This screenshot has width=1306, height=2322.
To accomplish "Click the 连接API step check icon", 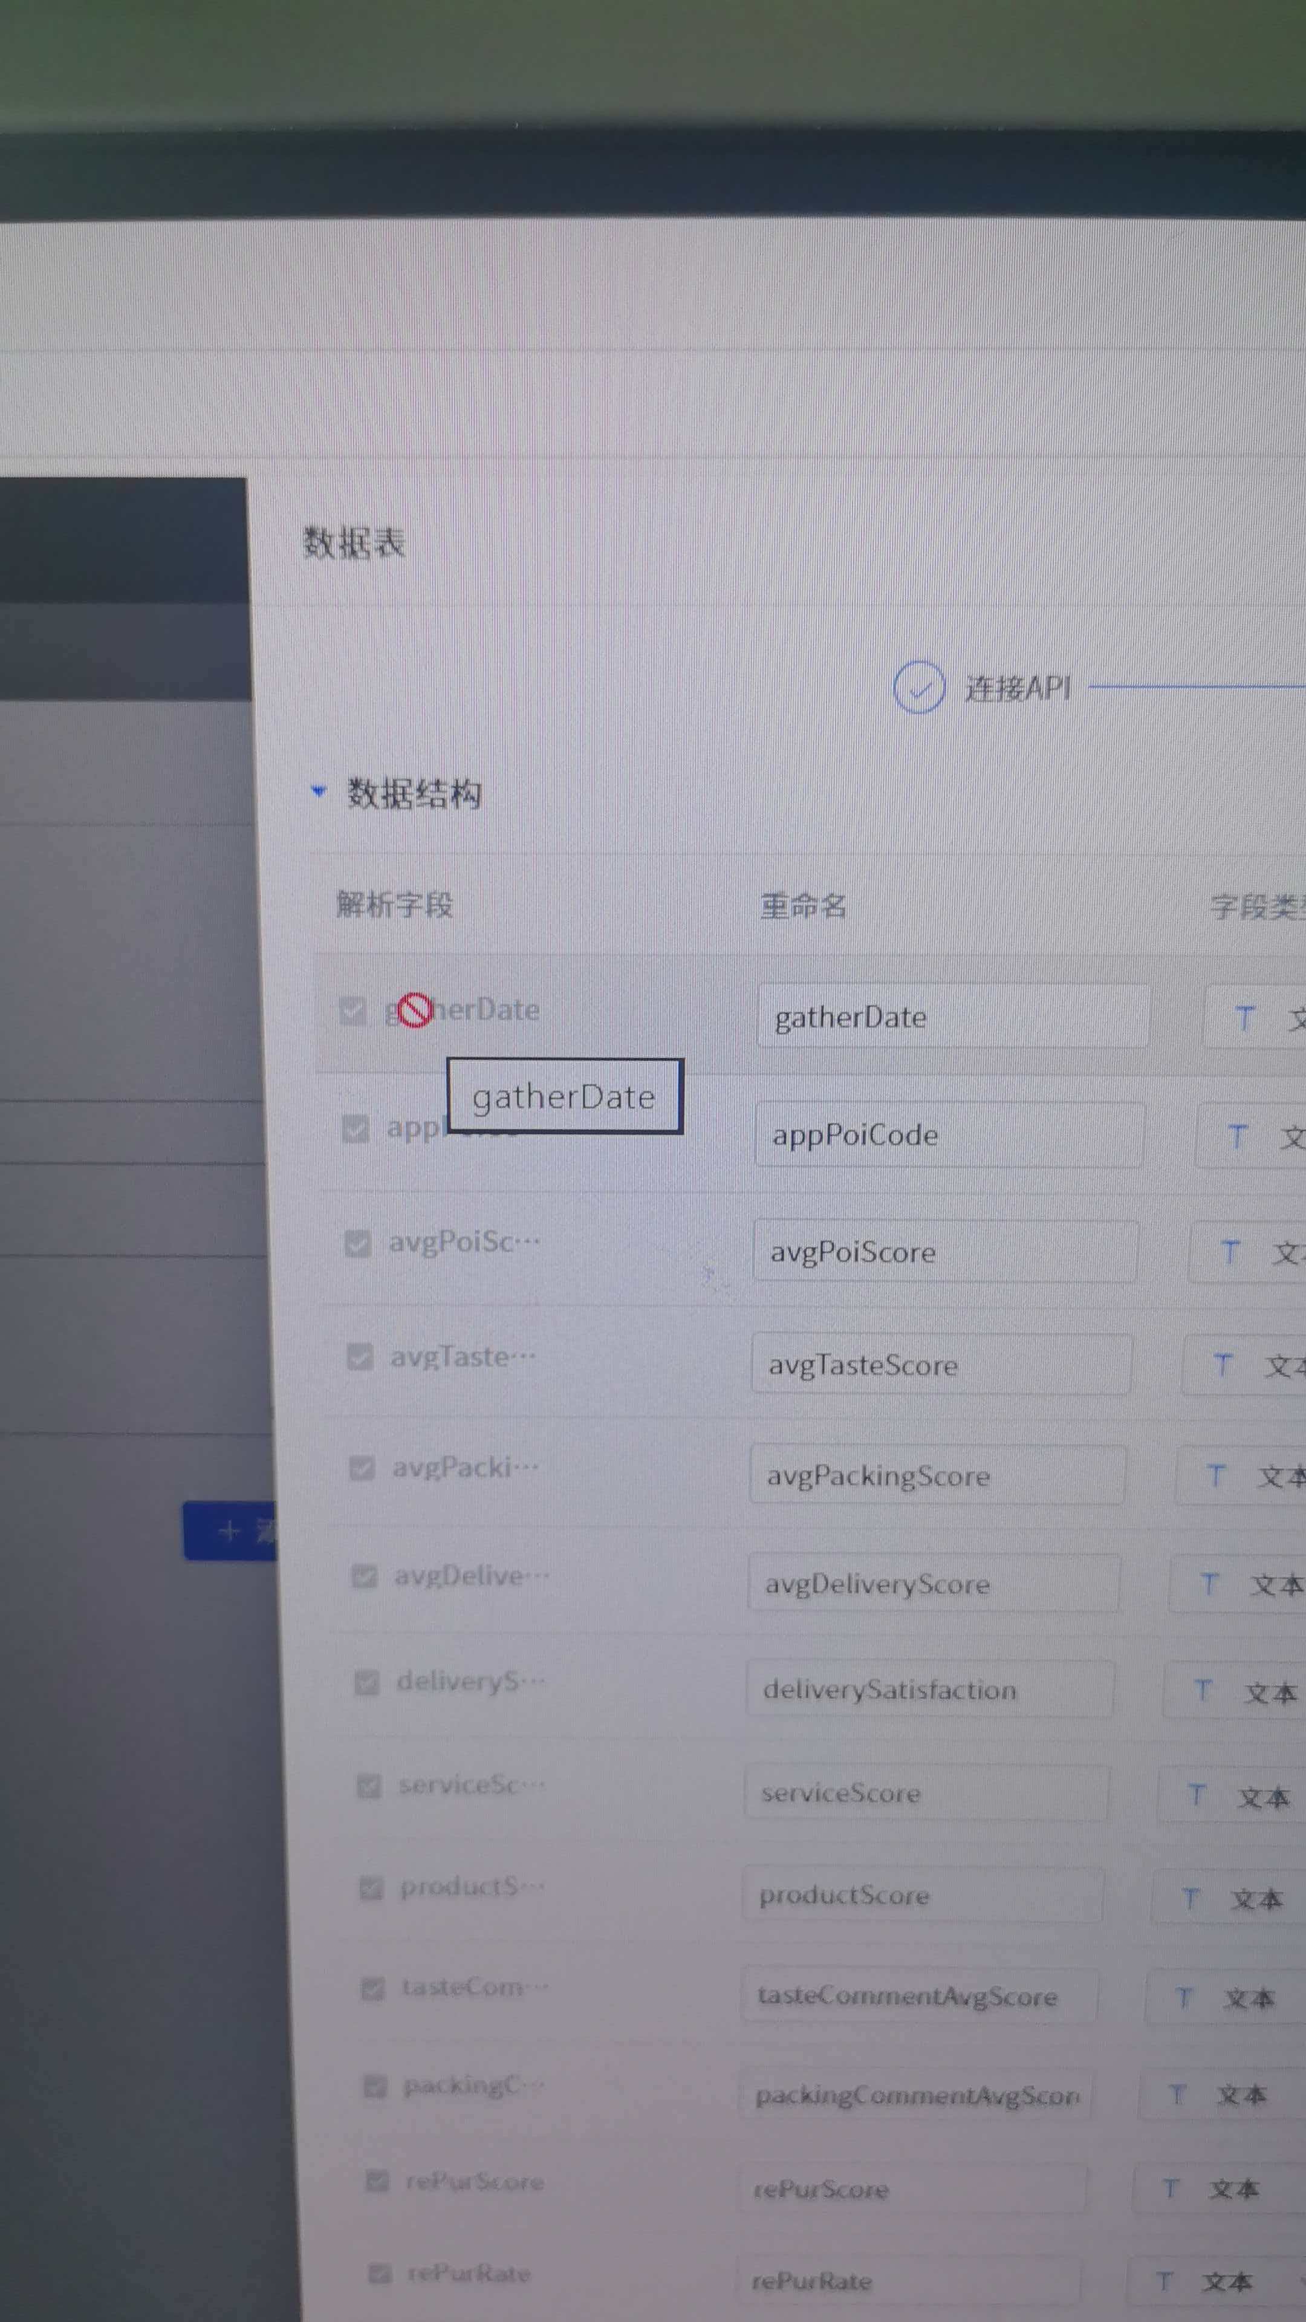I will 918,688.
